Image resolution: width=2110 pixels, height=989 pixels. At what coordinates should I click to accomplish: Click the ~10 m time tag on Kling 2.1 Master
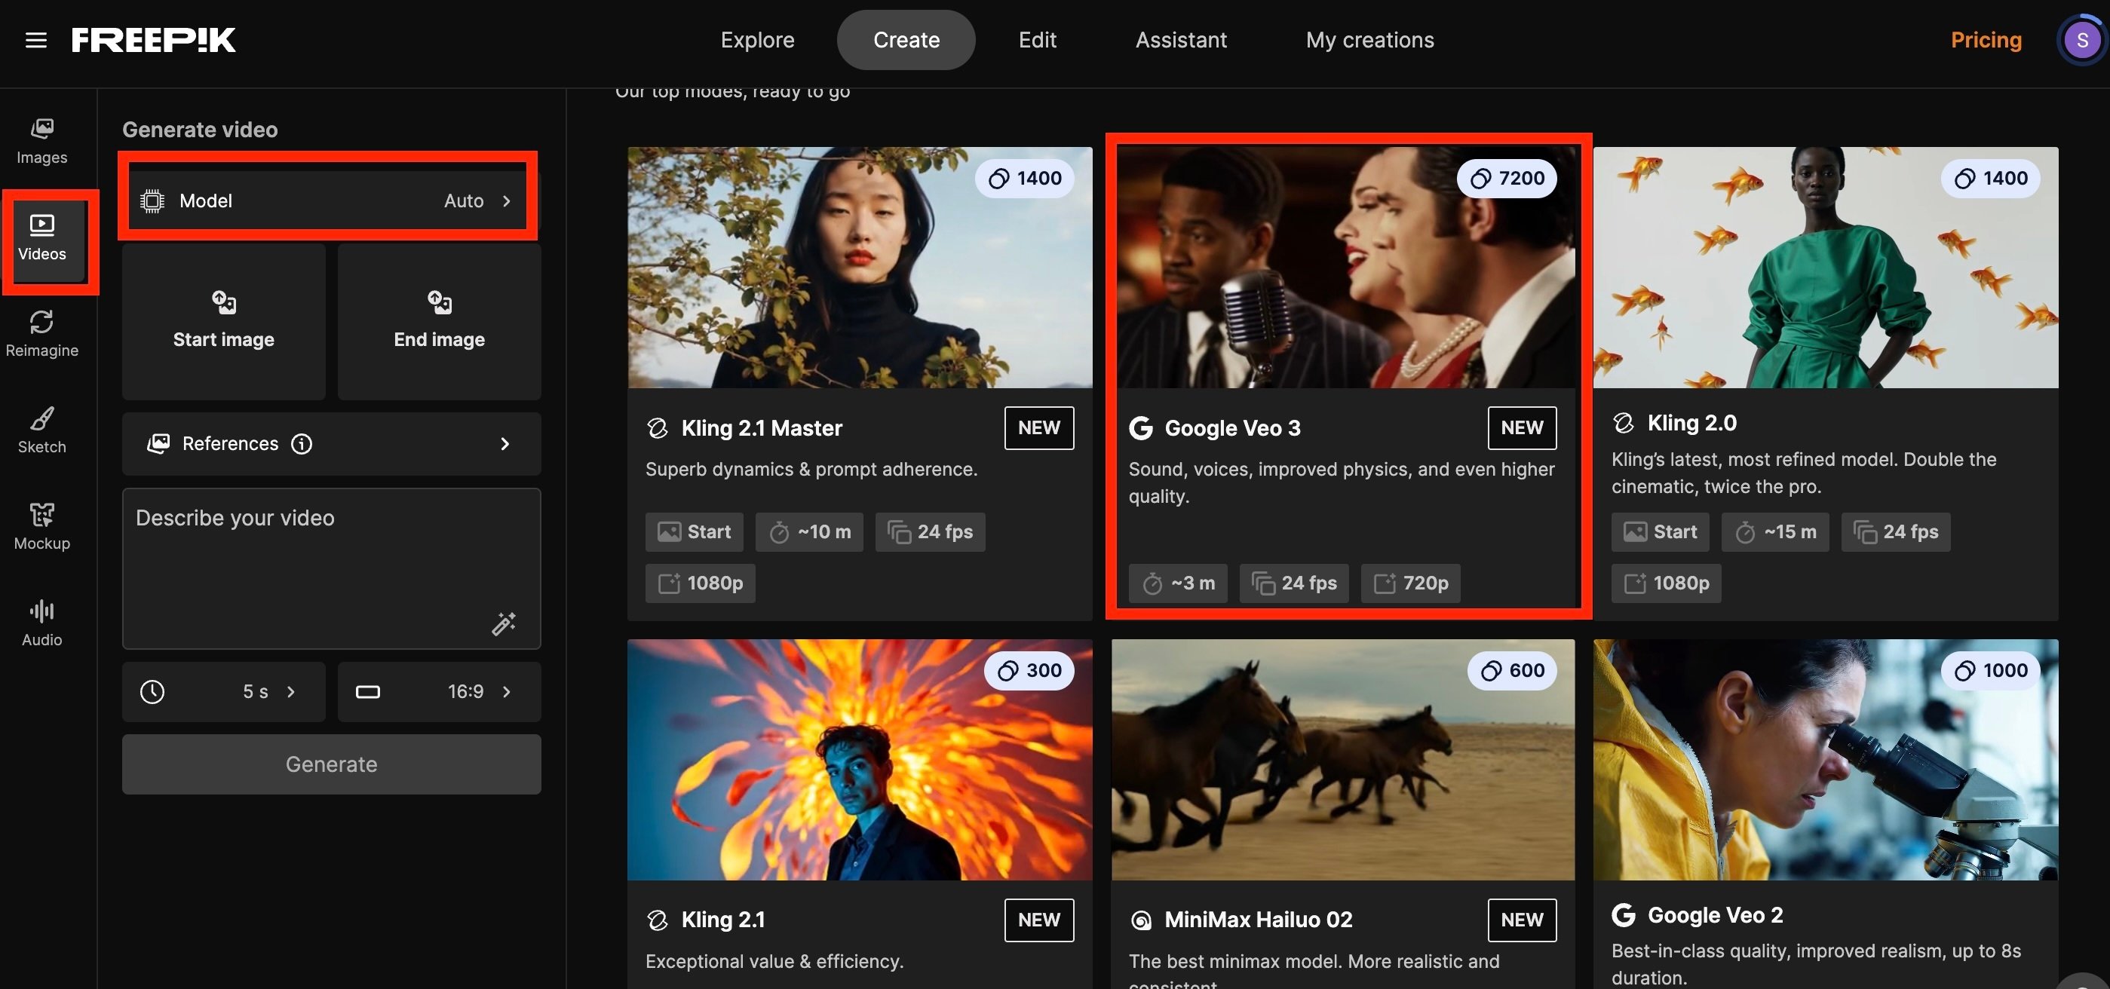tap(808, 532)
